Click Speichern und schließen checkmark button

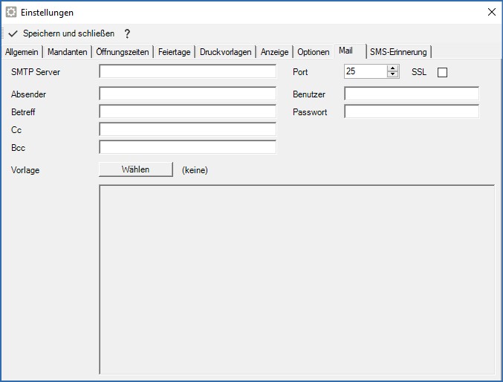[62, 33]
